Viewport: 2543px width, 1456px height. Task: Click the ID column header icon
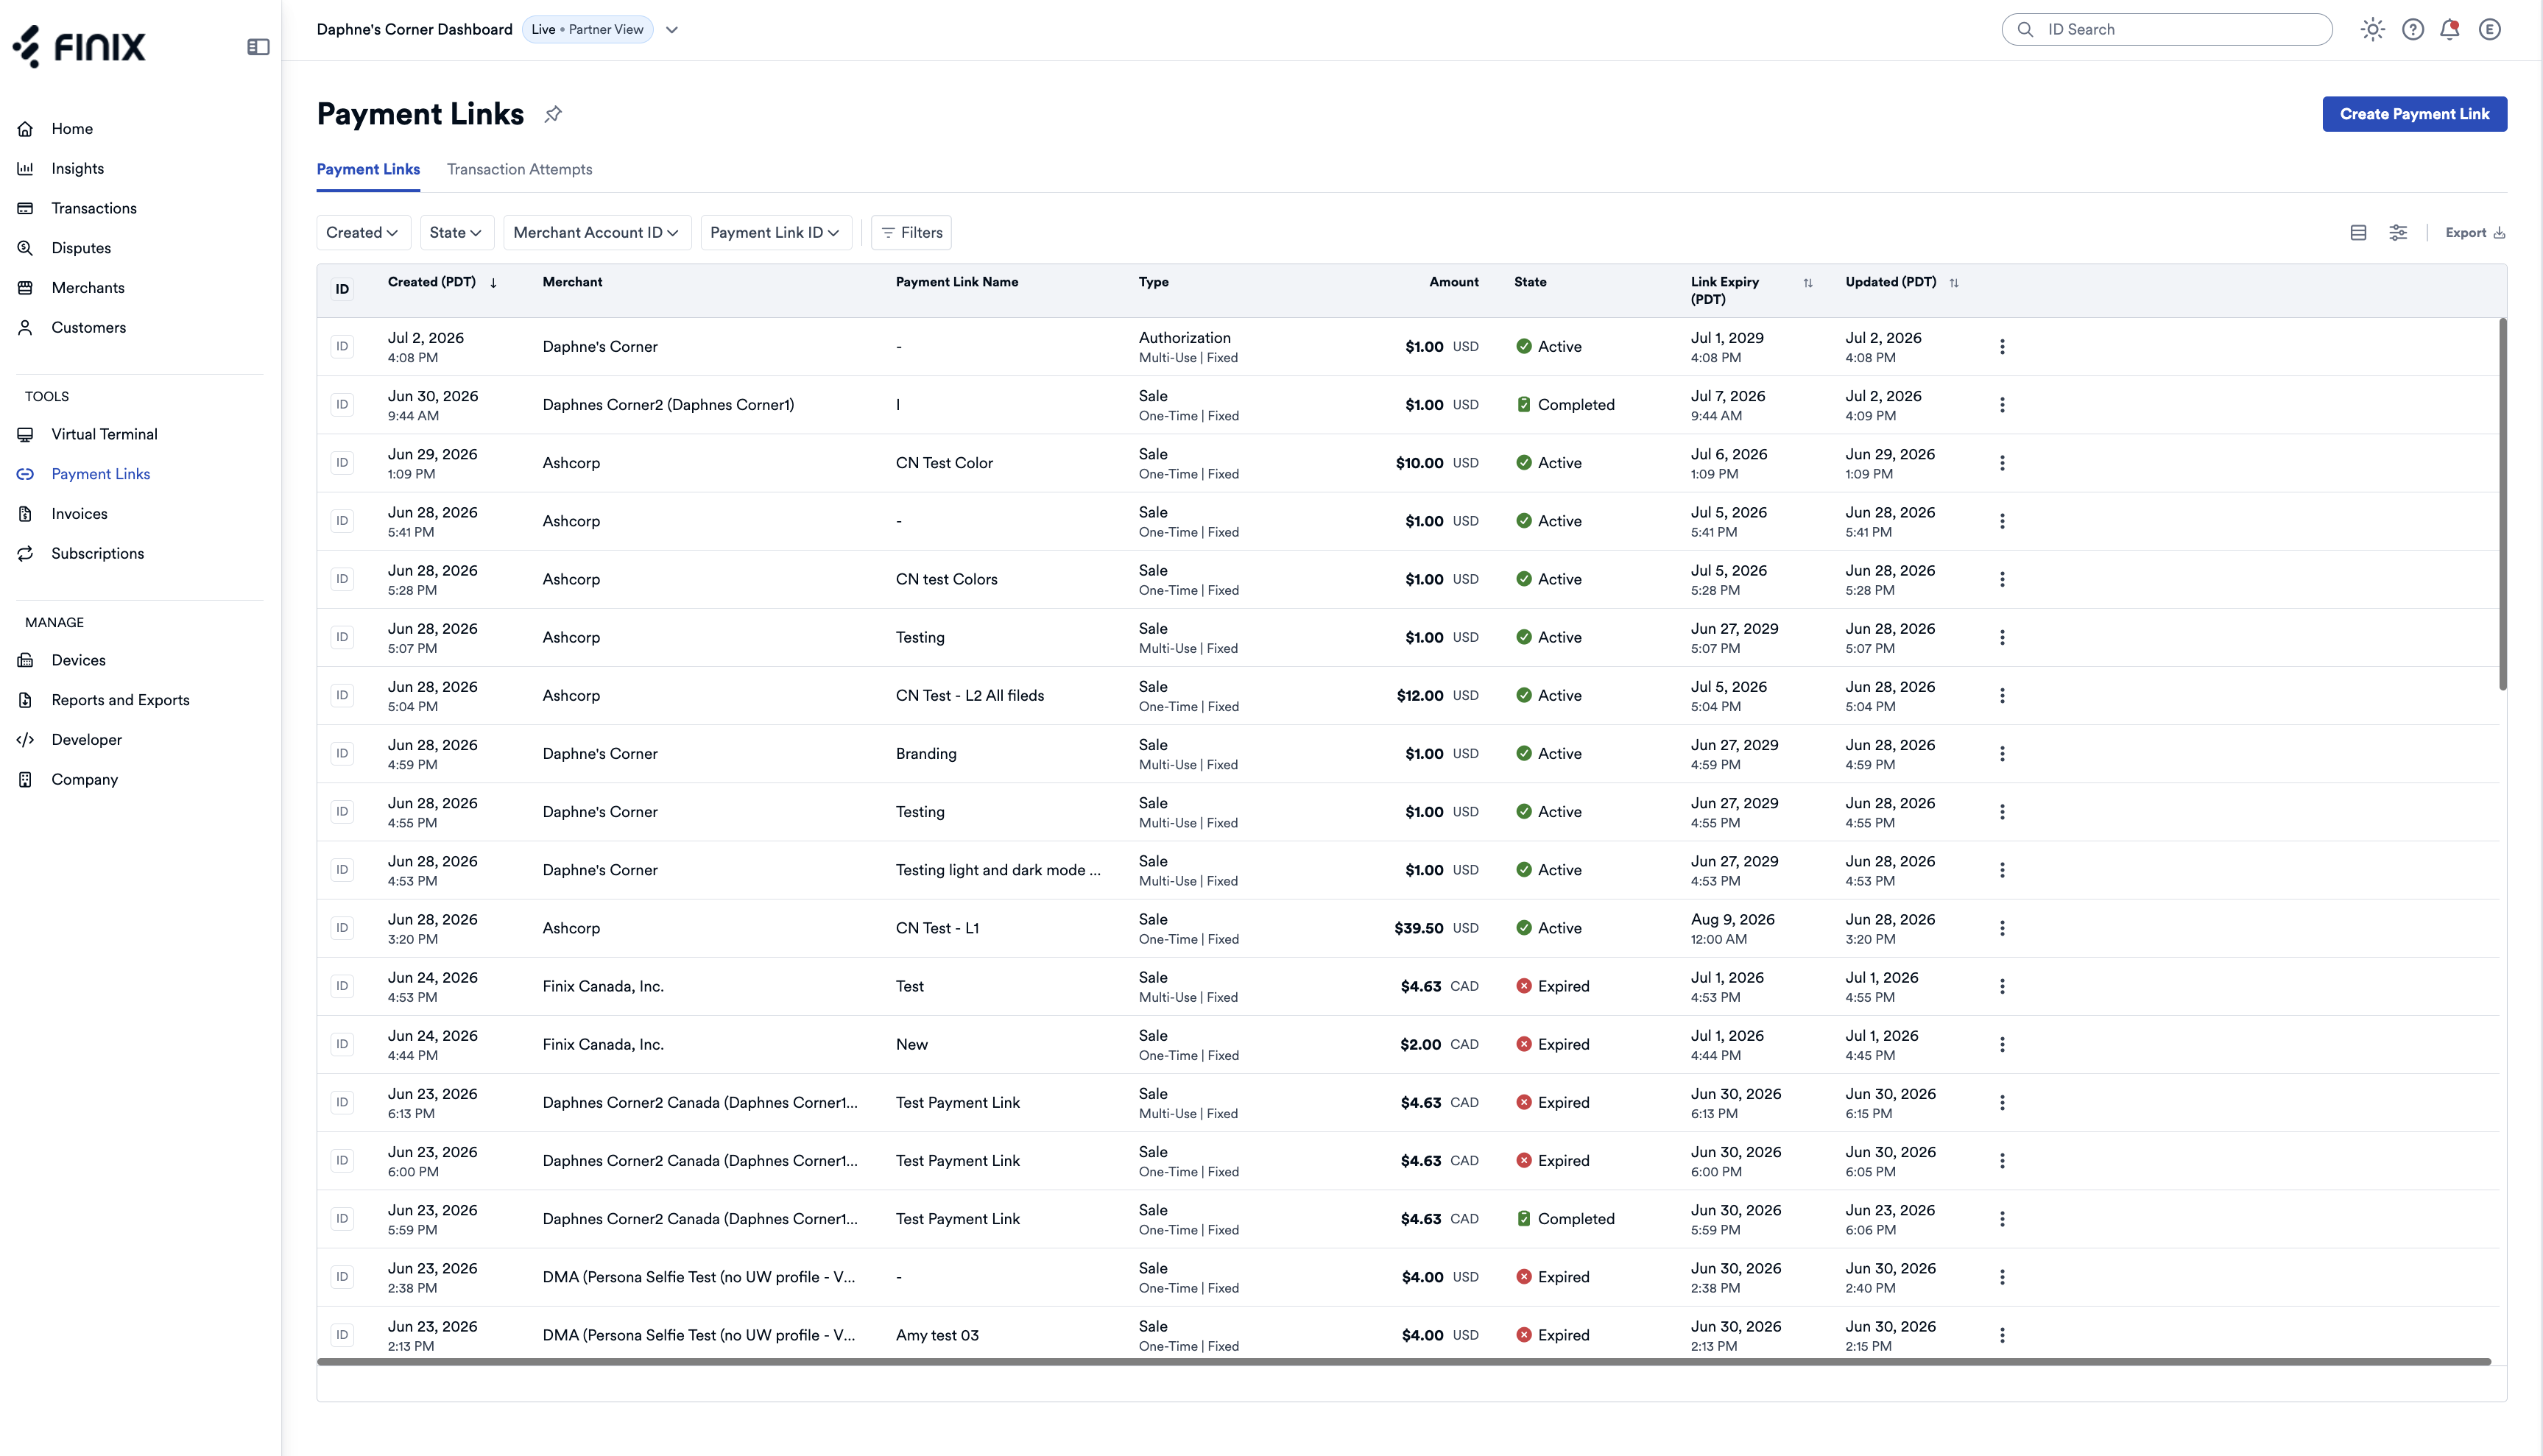342,289
